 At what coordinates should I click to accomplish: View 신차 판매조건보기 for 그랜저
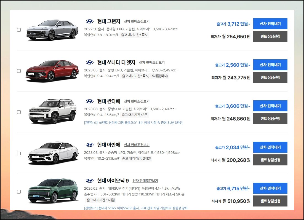pos(137,22)
